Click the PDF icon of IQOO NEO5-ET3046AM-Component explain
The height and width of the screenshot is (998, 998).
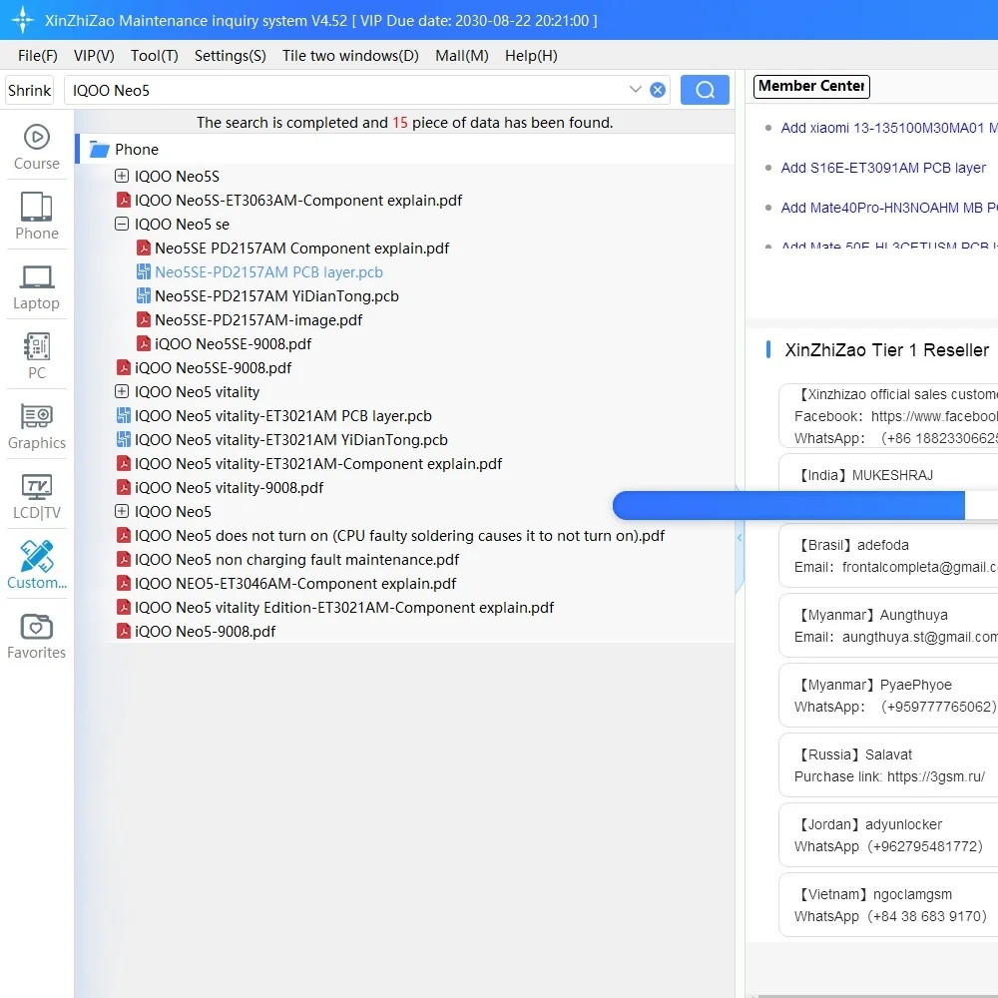coord(124,584)
